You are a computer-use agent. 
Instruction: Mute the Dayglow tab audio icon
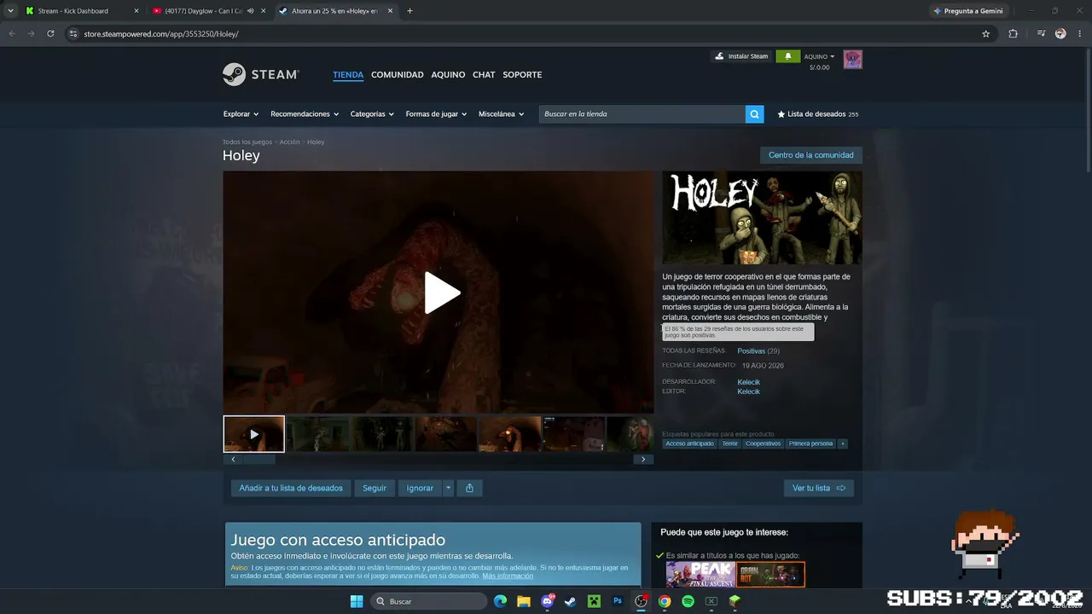point(250,11)
